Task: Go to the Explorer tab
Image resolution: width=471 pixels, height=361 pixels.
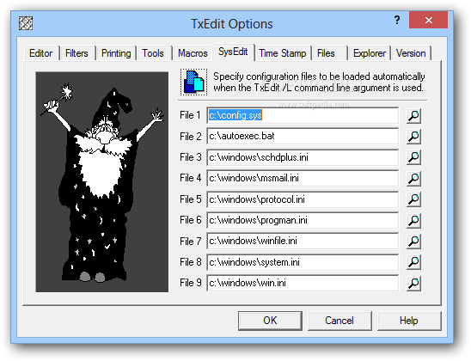Action: [x=370, y=53]
